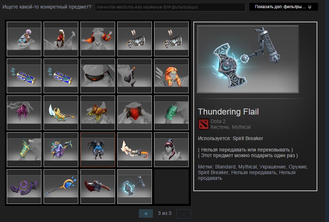Click the double chevron on filters button
Viewport: 329px width, 222px height.
point(310,7)
